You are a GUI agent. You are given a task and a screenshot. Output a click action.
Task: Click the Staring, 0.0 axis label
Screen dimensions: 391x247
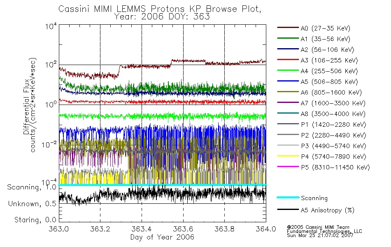35,220
